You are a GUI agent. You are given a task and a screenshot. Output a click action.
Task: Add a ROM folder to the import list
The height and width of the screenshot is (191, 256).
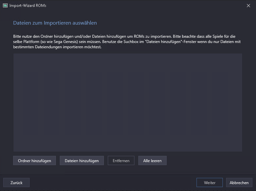tap(35, 160)
